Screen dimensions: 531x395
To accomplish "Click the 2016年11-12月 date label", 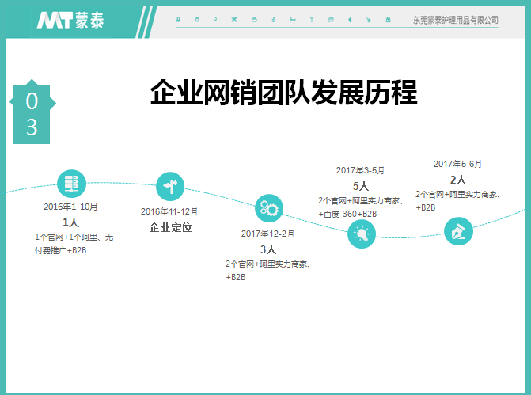I will [169, 211].
